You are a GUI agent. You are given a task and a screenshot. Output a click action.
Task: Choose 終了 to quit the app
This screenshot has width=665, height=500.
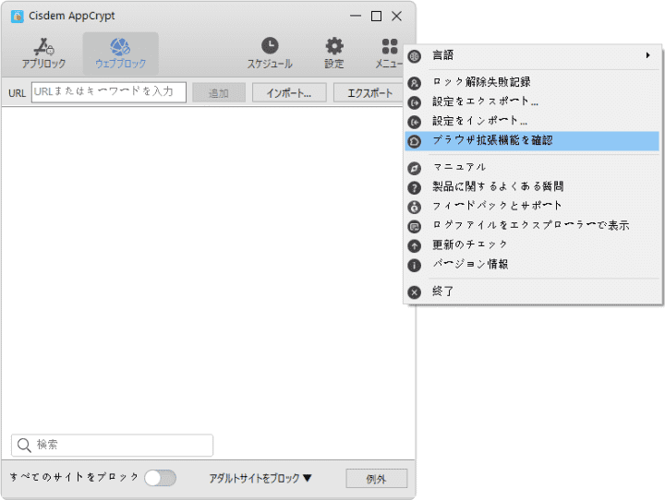coord(443,292)
